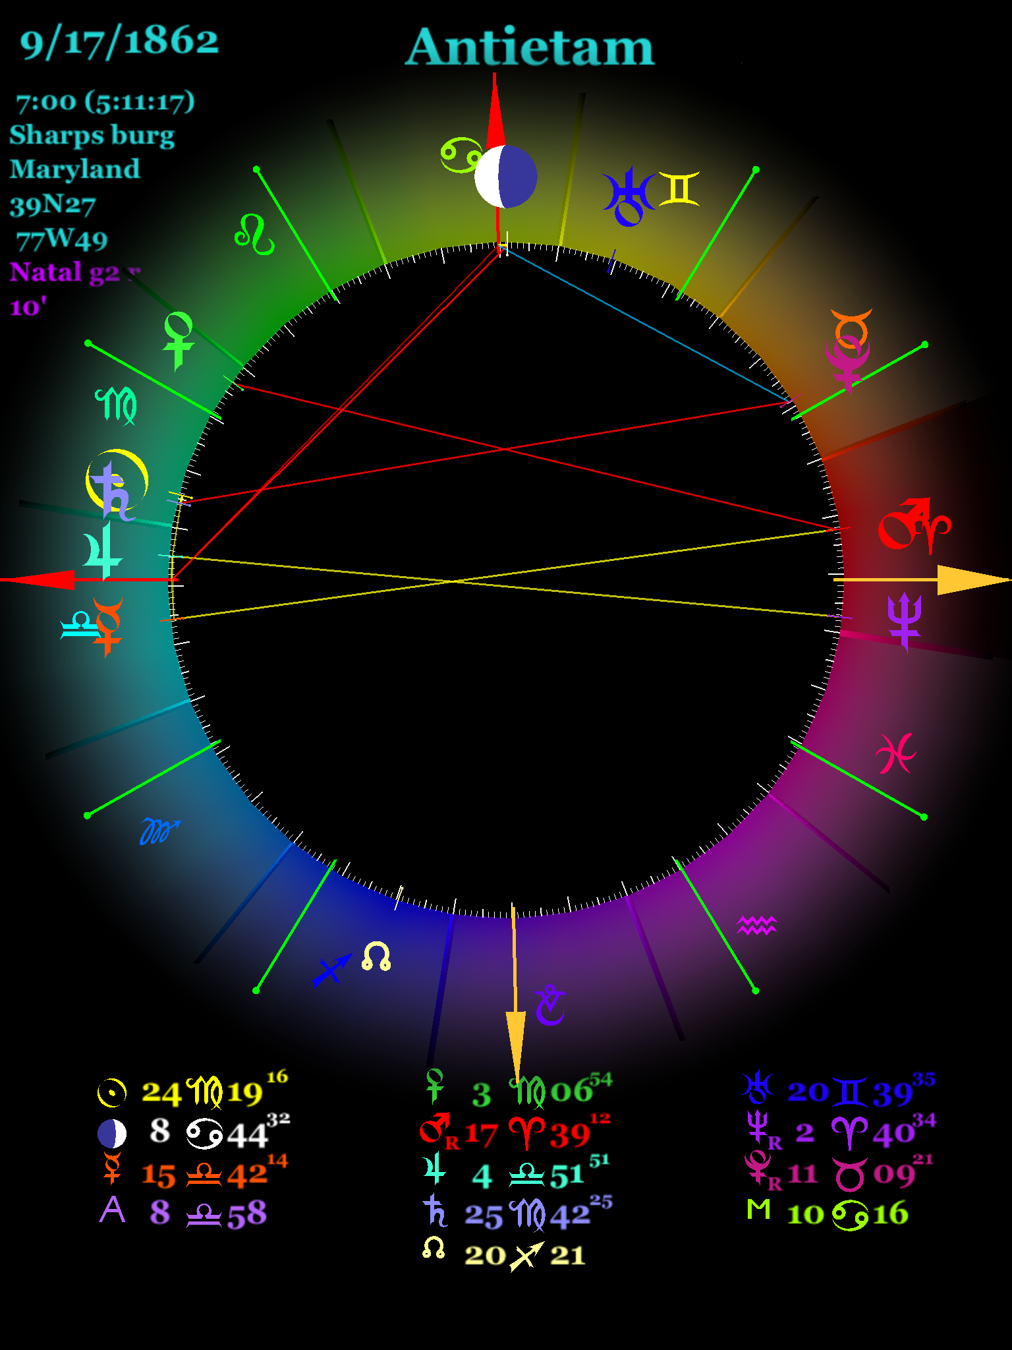Click the purple Neptune trident on the wheel

click(904, 621)
